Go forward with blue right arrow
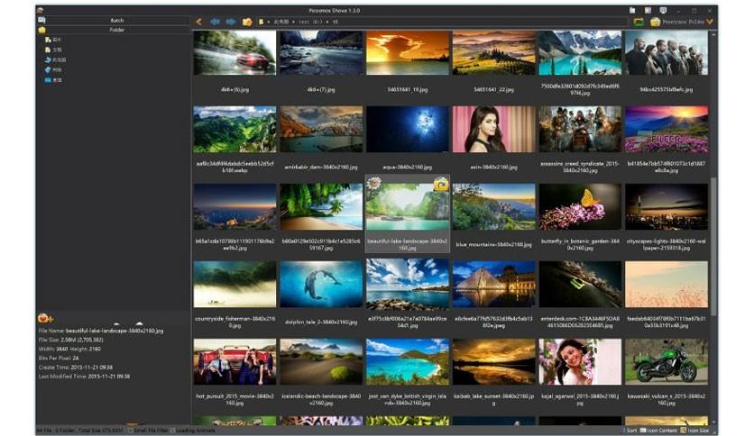 pyautogui.click(x=231, y=22)
